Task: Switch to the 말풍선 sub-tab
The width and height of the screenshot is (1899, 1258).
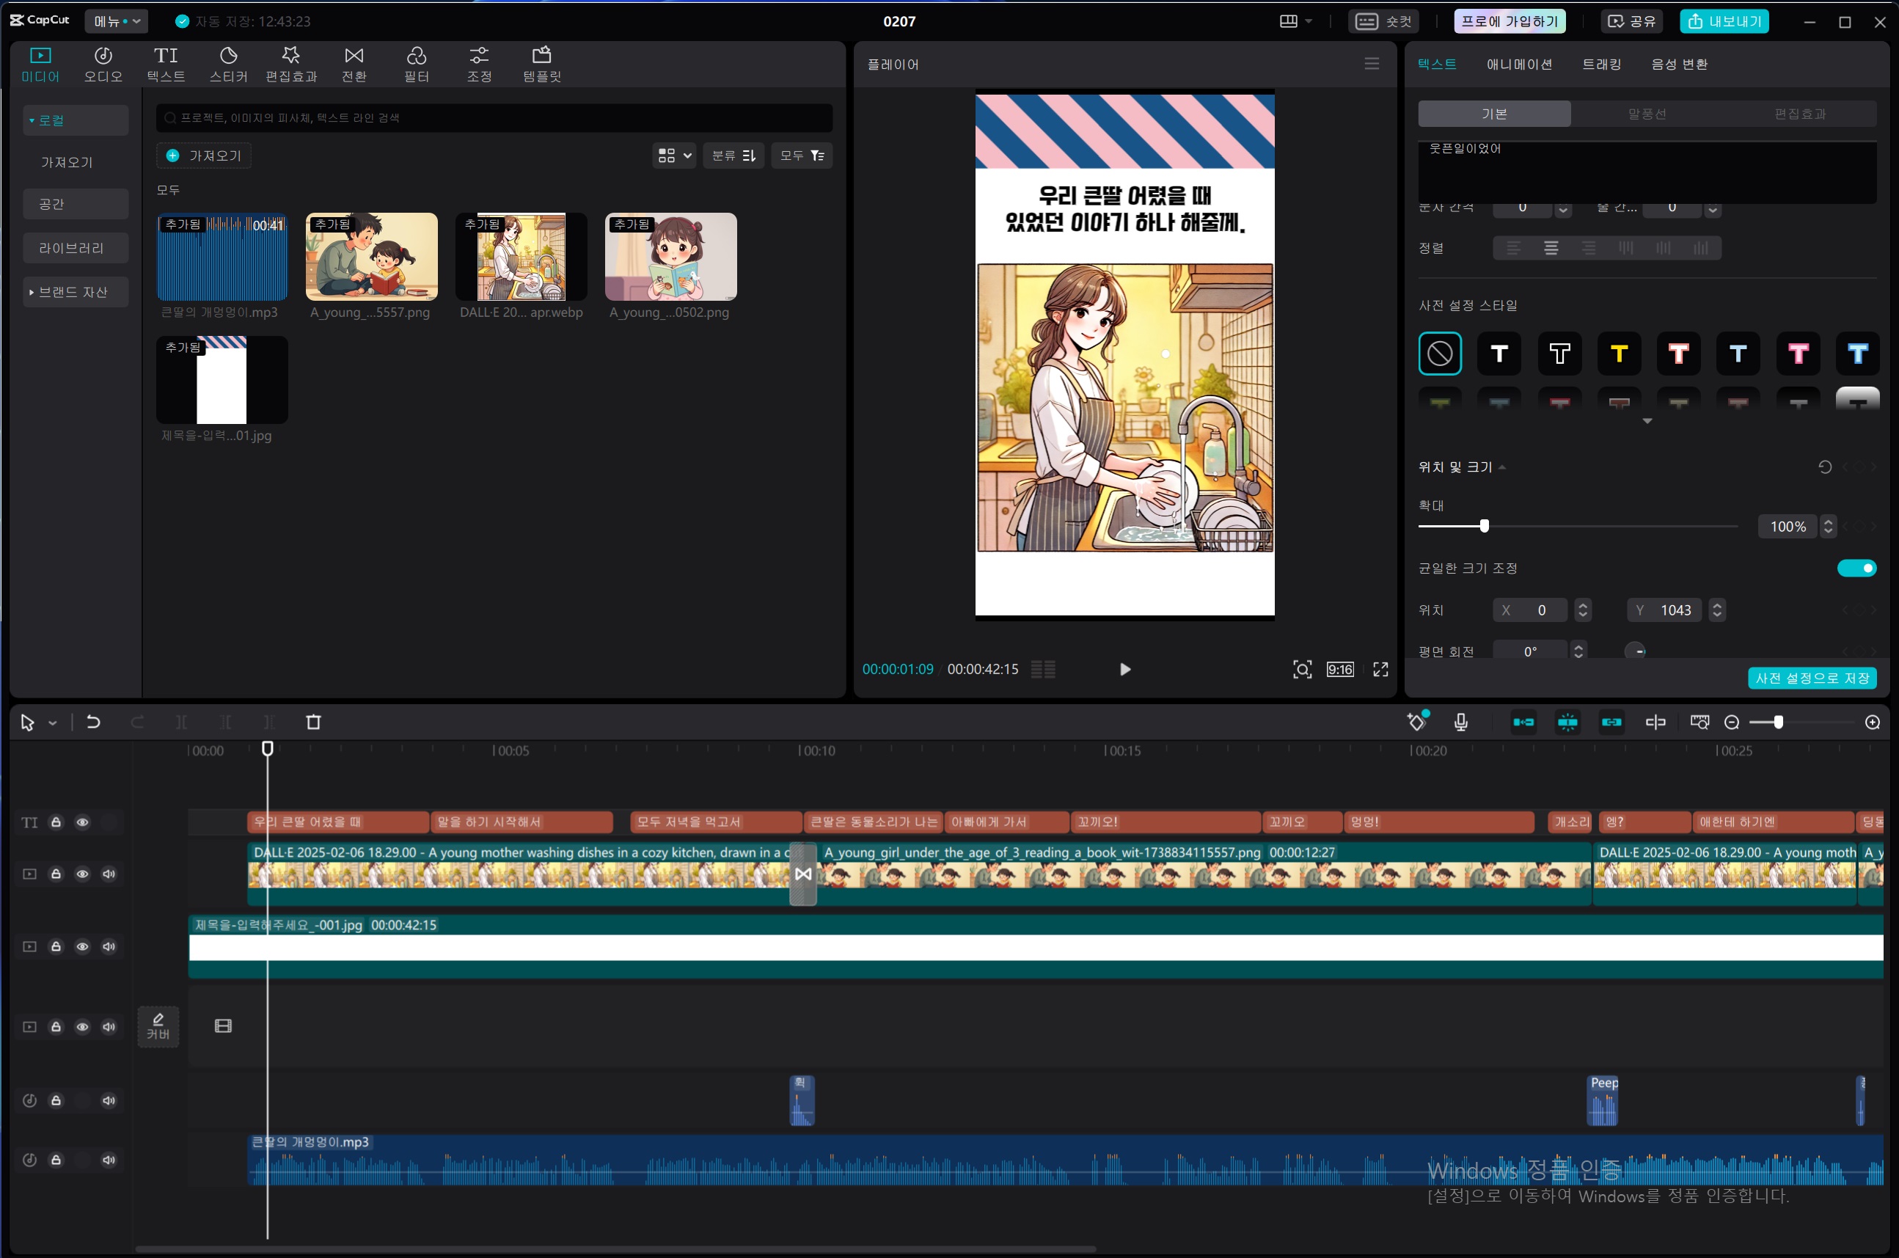Action: [x=1647, y=114]
